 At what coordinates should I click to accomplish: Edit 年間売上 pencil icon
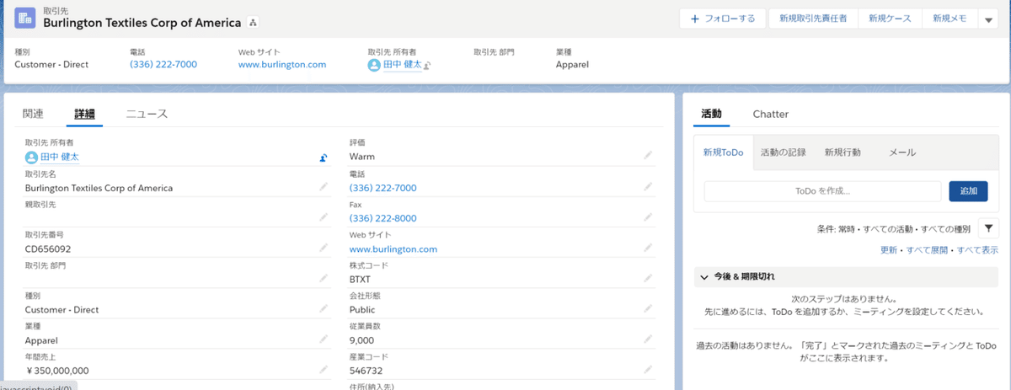pos(324,370)
